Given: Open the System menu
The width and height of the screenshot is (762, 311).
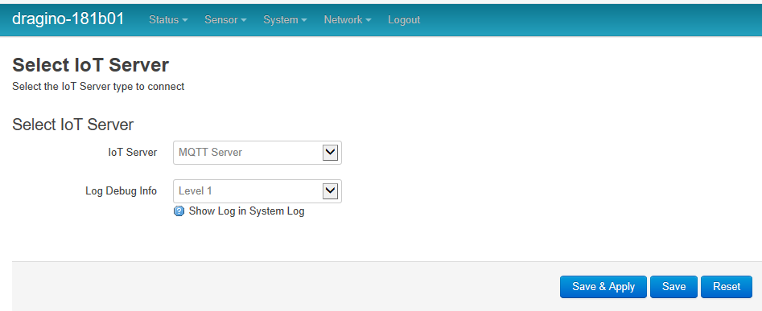Looking at the screenshot, I should pyautogui.click(x=286, y=20).
